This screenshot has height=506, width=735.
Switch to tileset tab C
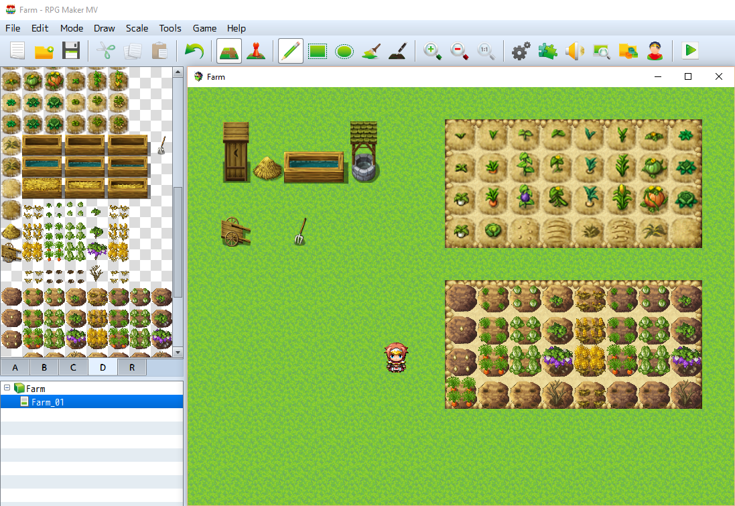[x=73, y=367]
